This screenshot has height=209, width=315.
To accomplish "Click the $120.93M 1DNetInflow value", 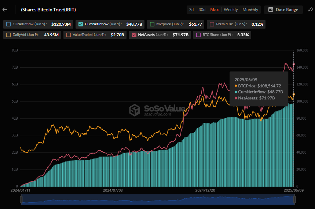I will pos(61,24).
